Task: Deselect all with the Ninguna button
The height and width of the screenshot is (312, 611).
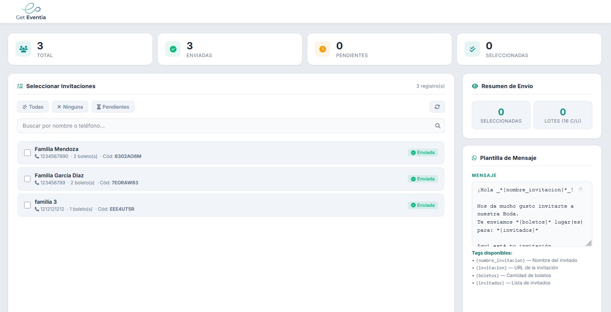Action: tap(70, 107)
